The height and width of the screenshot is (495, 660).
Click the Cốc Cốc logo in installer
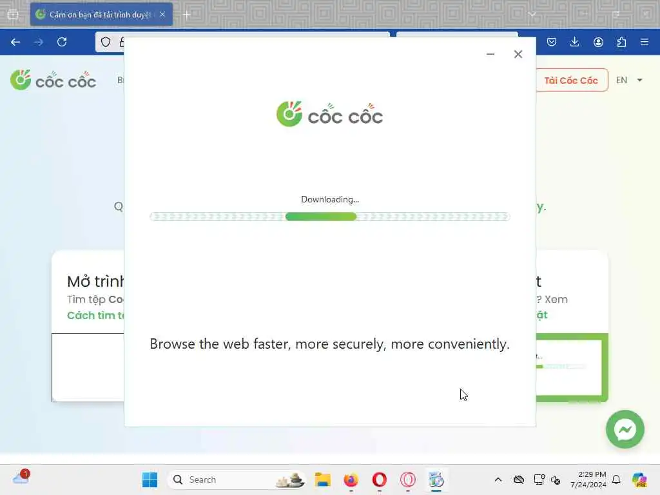(330, 114)
